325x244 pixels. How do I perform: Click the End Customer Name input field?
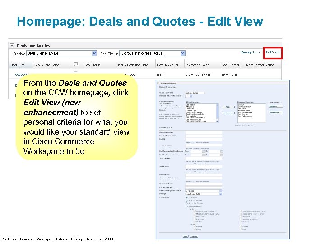click(204, 136)
